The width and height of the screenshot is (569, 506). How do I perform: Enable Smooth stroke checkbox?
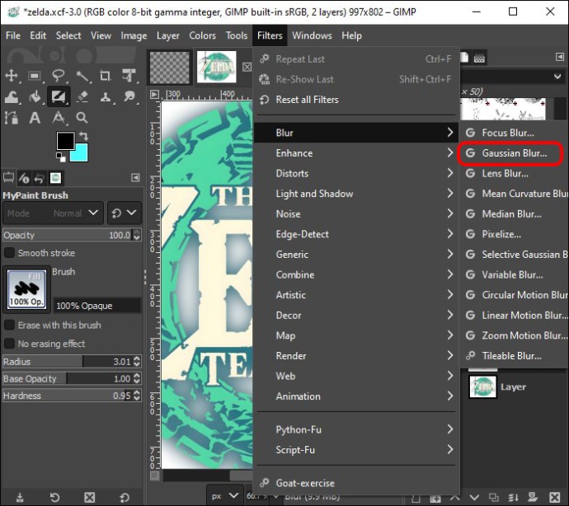pyautogui.click(x=10, y=253)
